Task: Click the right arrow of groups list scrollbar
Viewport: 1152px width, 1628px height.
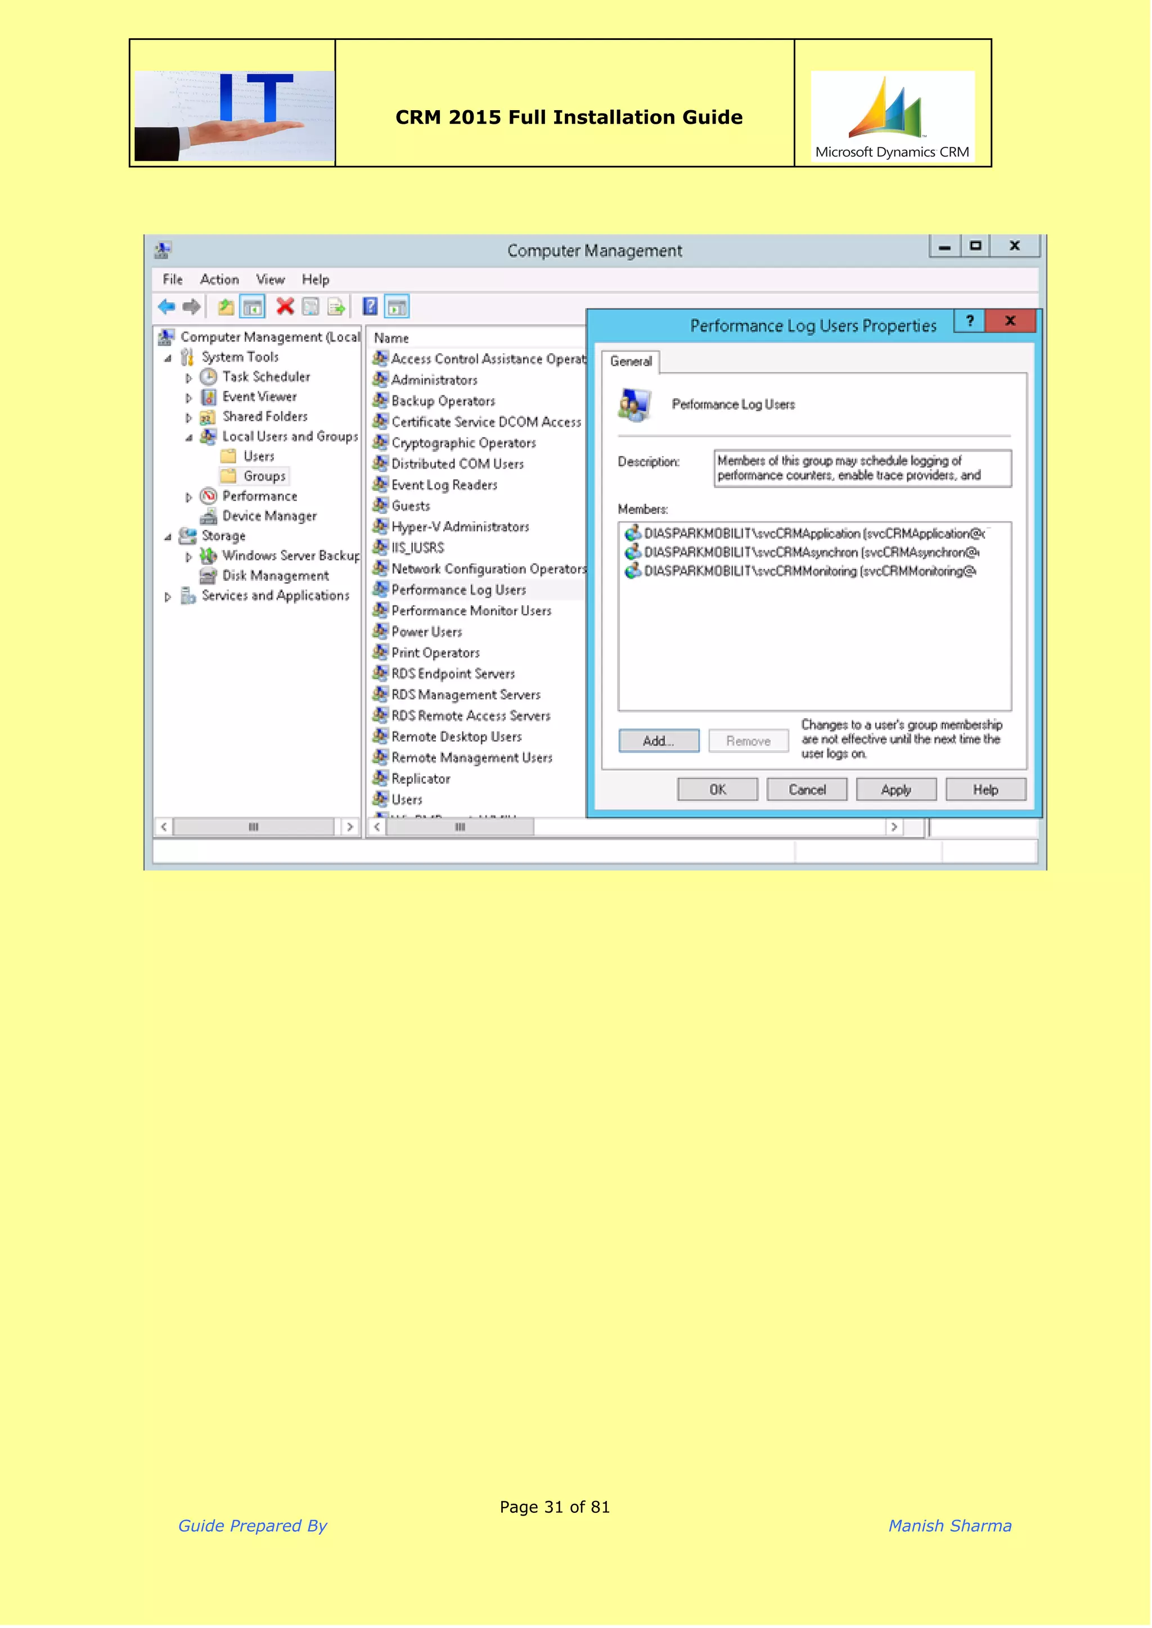Action: click(x=895, y=827)
